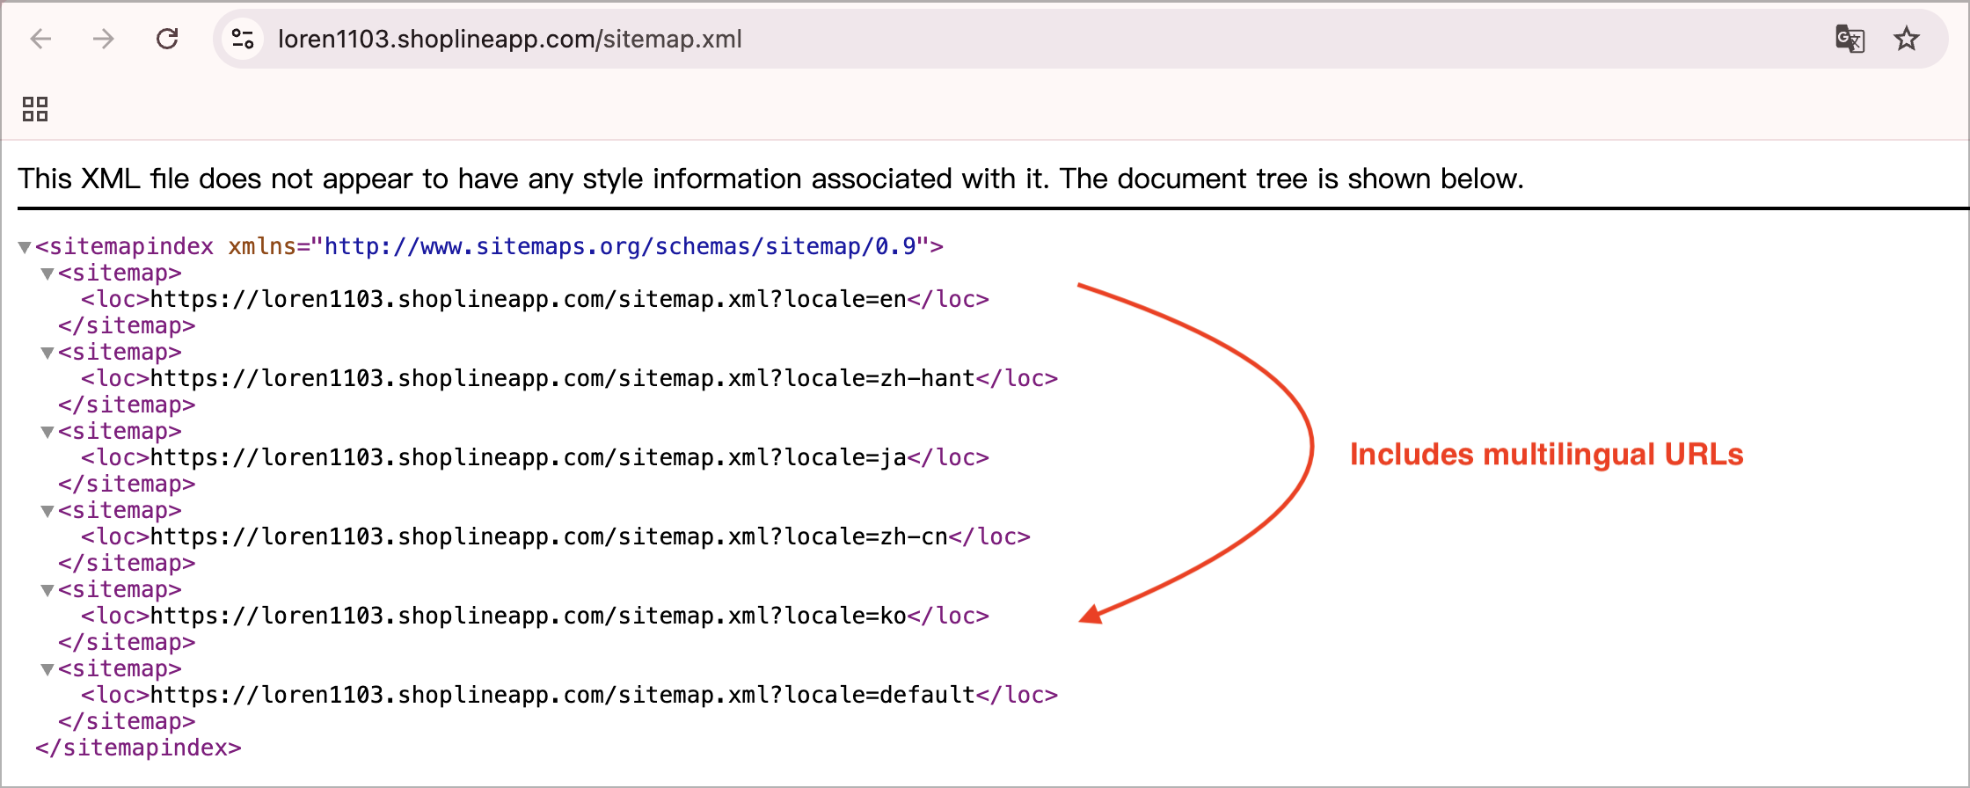Click the locale=en sitemap URL text

pos(529,299)
